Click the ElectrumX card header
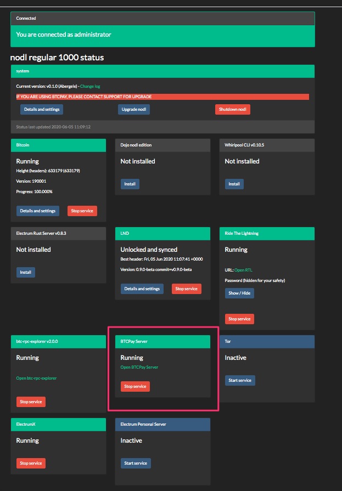Screen dimensions: 342x491 point(58,424)
